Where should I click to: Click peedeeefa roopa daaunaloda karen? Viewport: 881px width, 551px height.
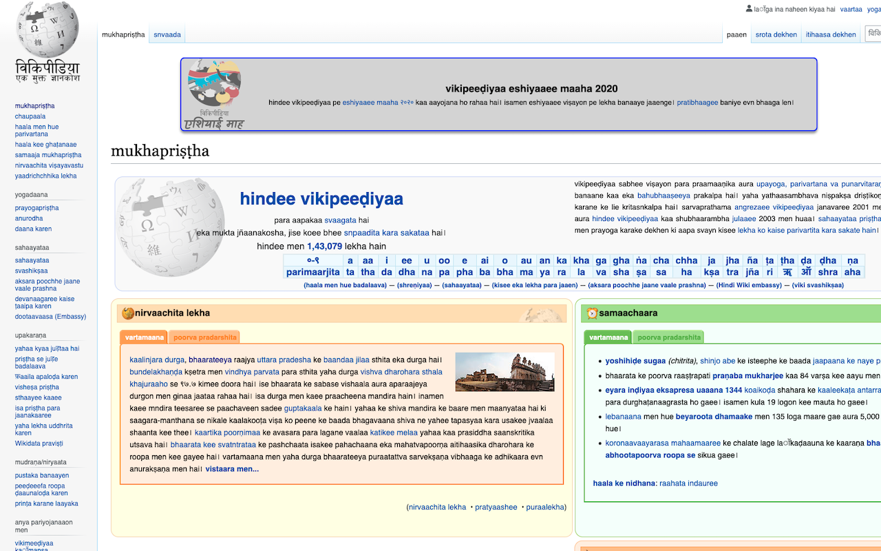[x=41, y=489]
